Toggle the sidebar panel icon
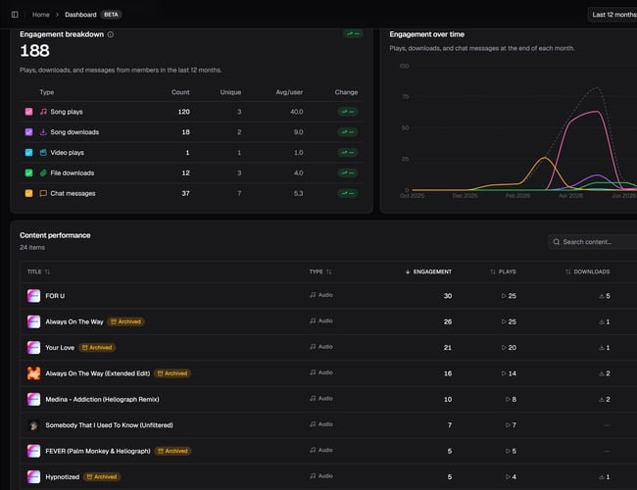This screenshot has height=490, width=637. point(15,15)
